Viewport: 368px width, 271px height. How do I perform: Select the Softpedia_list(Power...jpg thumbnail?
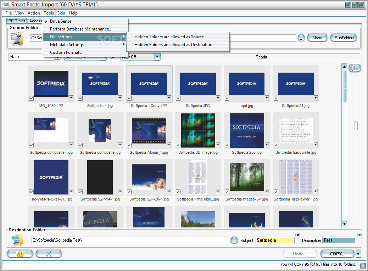point(296,177)
